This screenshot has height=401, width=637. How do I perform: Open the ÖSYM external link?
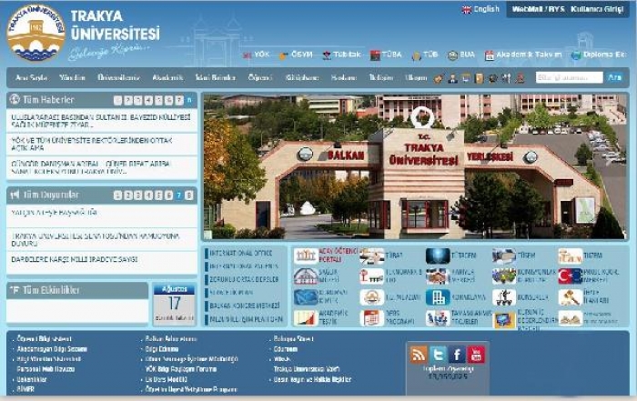[x=296, y=55]
